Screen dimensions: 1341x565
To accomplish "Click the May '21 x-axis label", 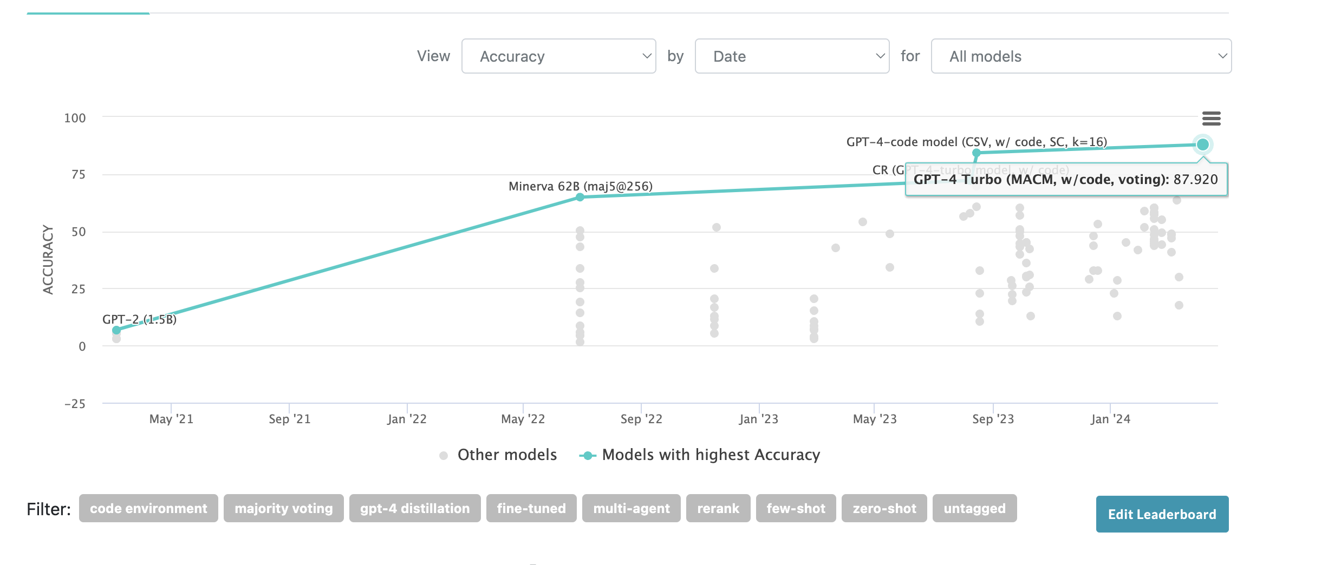I will point(171,419).
